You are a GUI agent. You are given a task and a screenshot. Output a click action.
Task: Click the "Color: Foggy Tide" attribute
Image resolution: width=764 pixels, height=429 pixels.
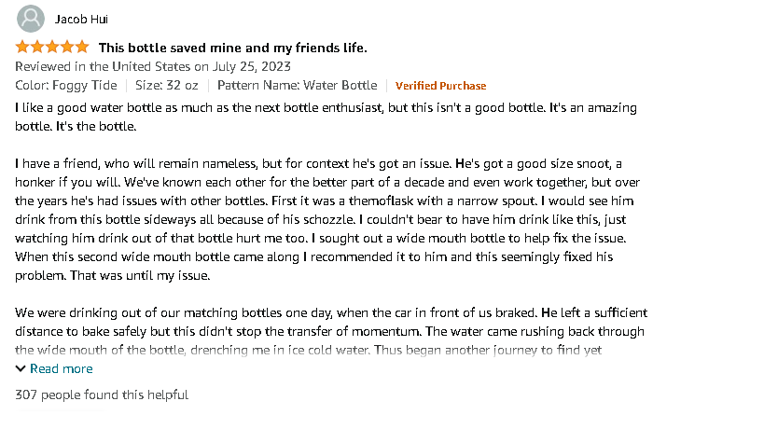(x=66, y=86)
